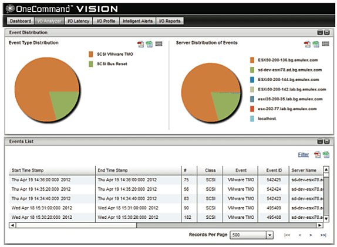
Task: Maximize the Event Distribution panel
Action: 327,33
